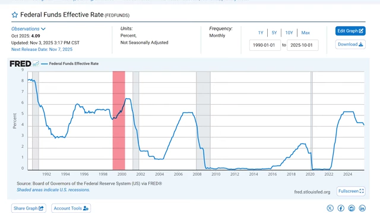Screen dimensions: 380x213
Task: Open the Account Tools menu
Action: click(71, 208)
